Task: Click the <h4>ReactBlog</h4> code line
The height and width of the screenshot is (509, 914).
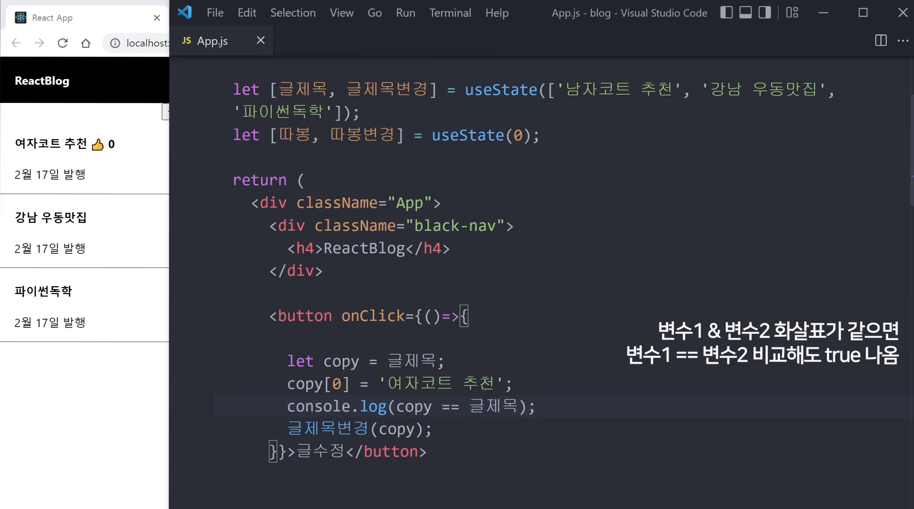Action: [369, 248]
